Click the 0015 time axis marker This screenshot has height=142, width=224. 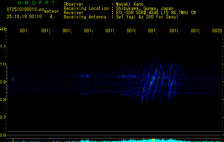point(110,31)
